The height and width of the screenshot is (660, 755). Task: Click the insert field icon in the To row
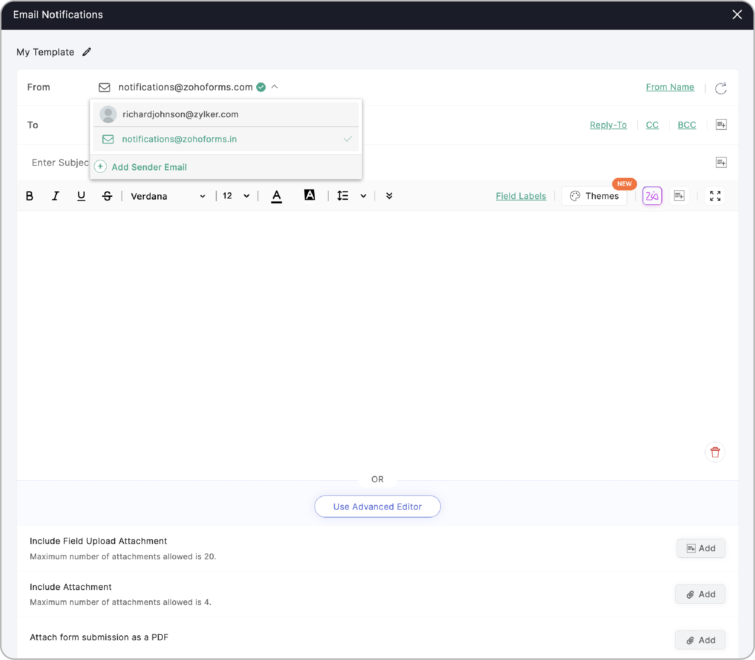(721, 124)
